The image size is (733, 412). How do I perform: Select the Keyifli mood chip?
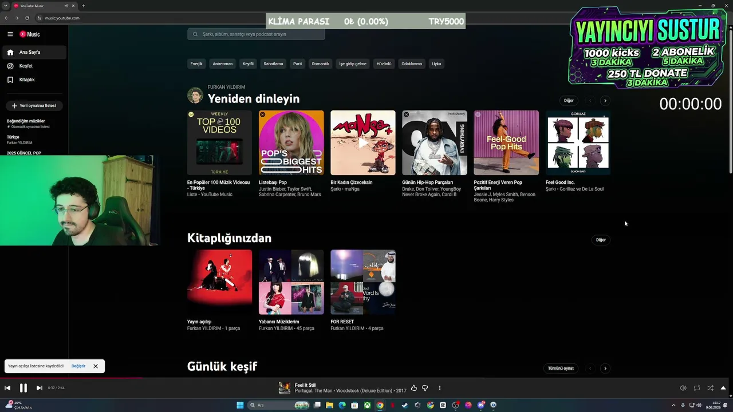click(248, 64)
